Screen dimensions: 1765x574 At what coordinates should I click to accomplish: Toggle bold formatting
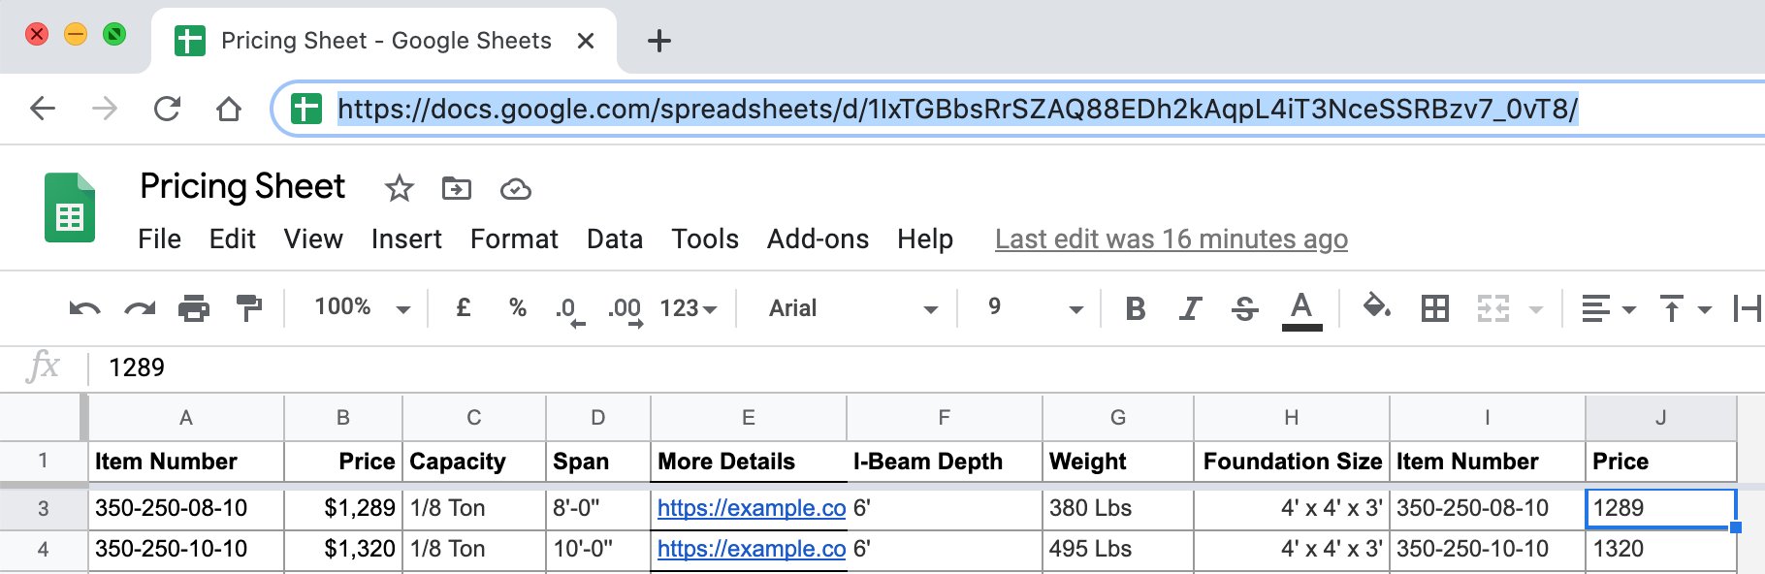1135,309
